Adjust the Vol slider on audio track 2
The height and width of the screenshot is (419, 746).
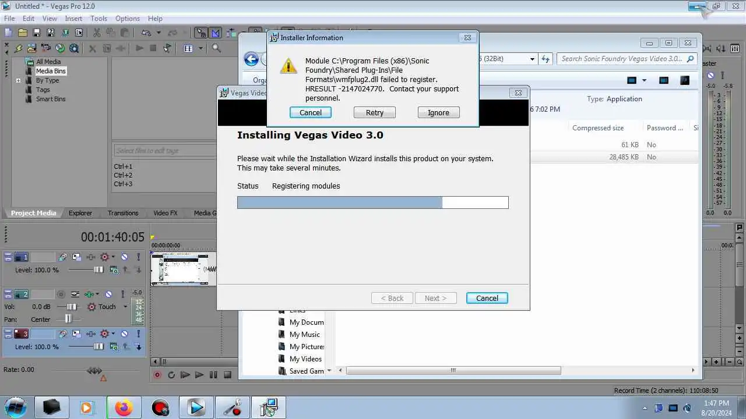72,307
